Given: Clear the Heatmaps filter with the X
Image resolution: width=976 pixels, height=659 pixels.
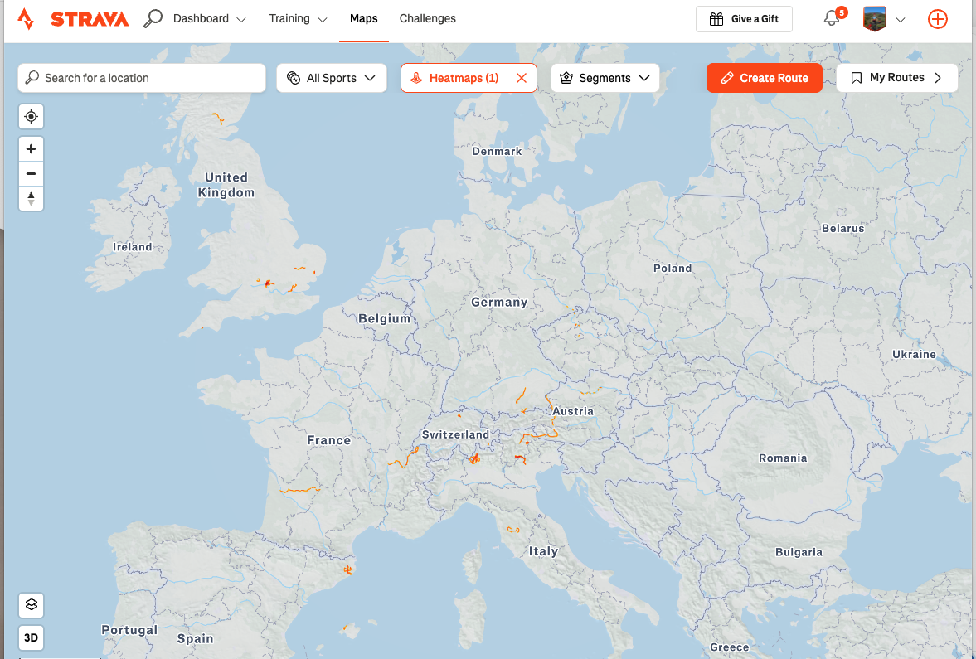Looking at the screenshot, I should pos(522,78).
